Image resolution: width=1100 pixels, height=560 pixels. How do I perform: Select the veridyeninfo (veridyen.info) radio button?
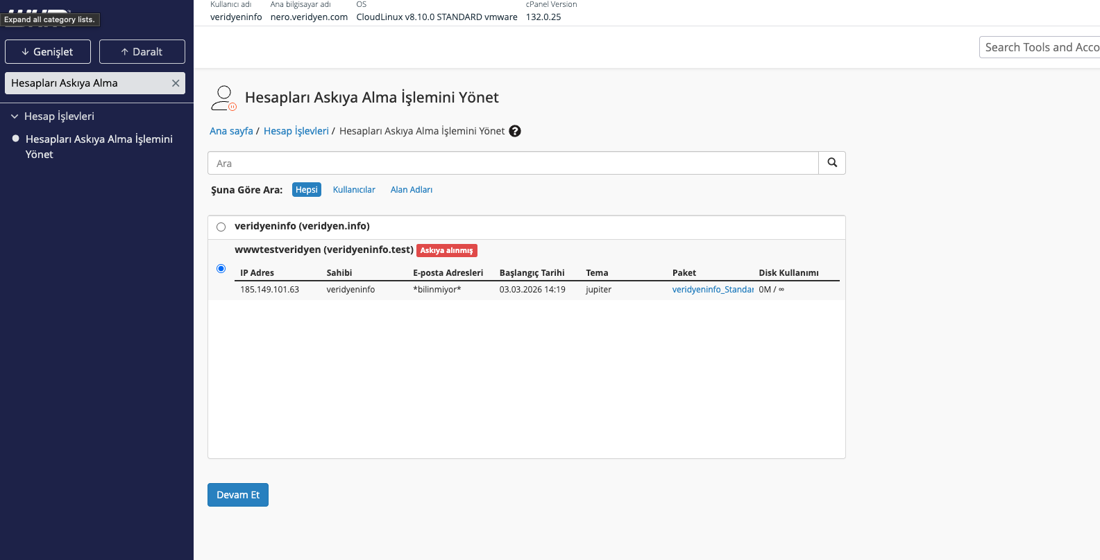221,227
